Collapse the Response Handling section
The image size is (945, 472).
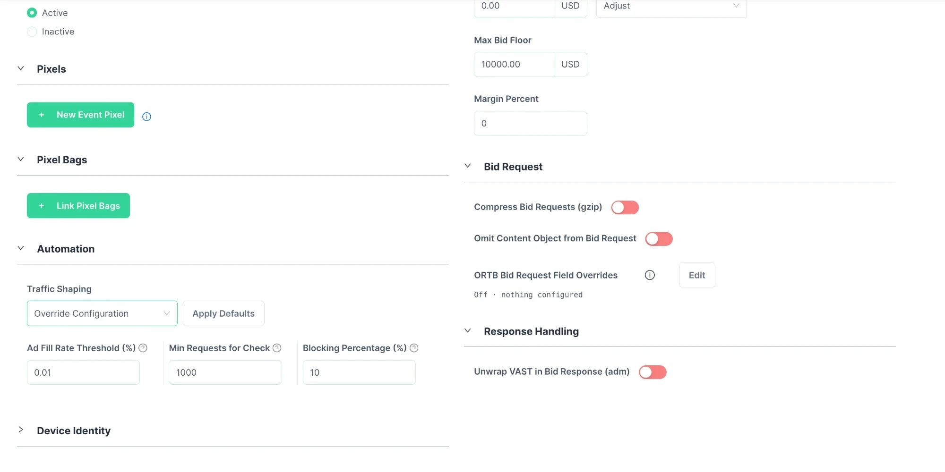click(x=468, y=330)
